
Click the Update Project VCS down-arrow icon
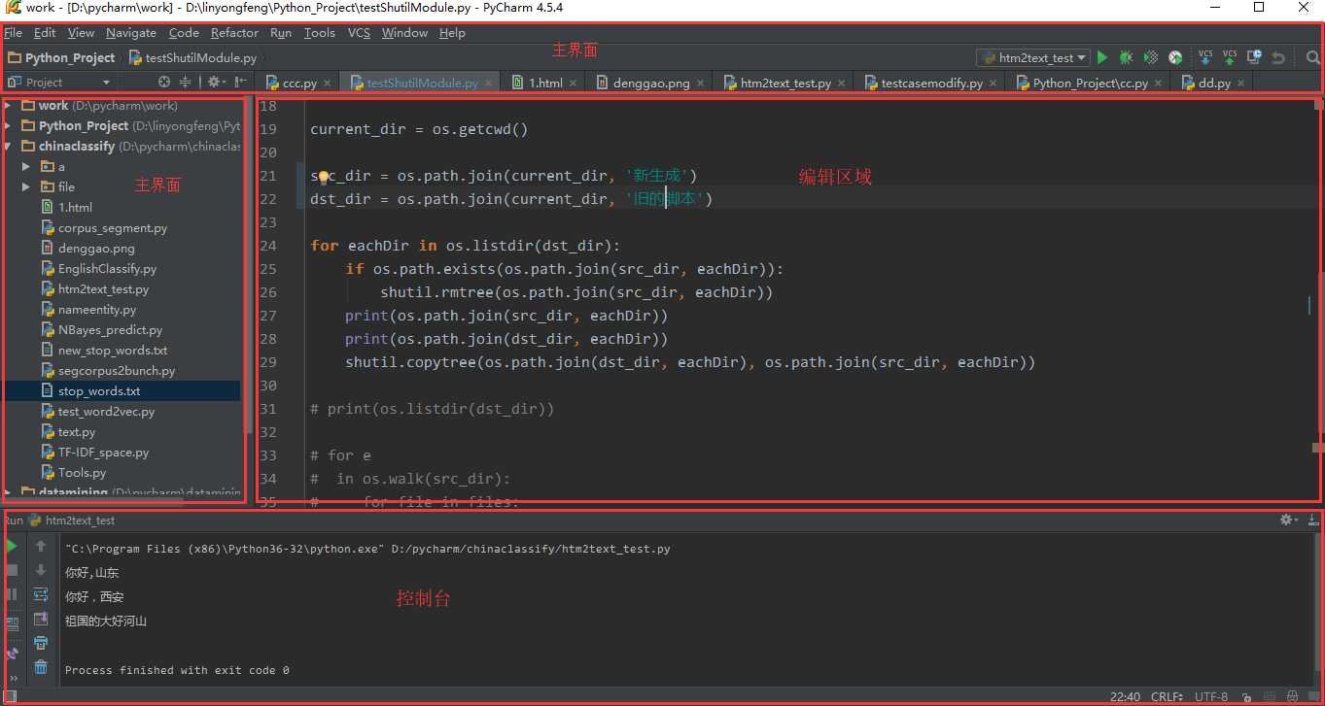1205,58
